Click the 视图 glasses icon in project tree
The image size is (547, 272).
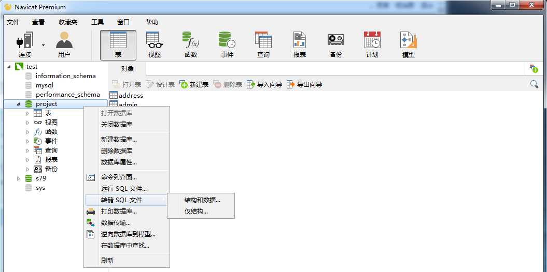point(38,123)
